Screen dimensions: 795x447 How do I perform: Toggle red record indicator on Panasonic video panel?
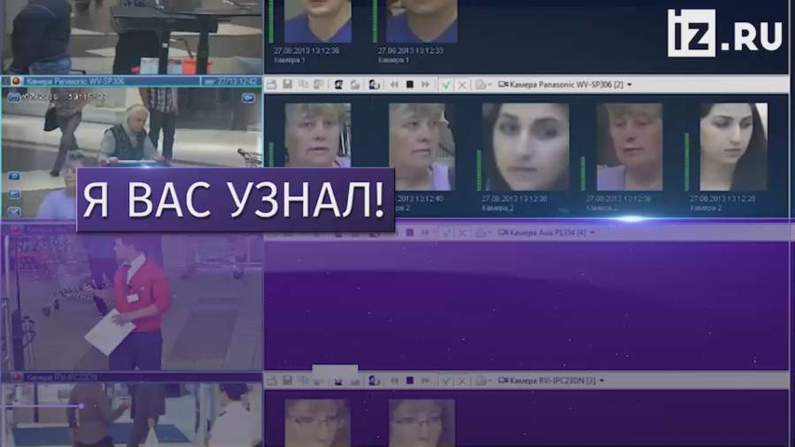pos(15,81)
